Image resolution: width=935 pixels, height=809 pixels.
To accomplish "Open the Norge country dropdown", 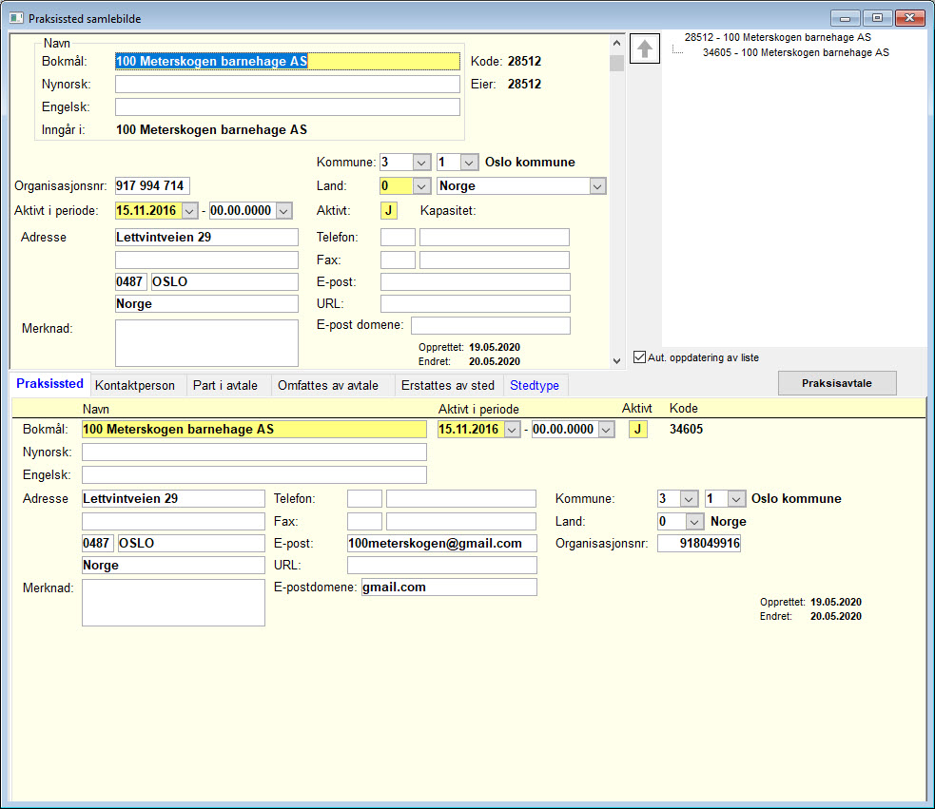I will (x=597, y=186).
